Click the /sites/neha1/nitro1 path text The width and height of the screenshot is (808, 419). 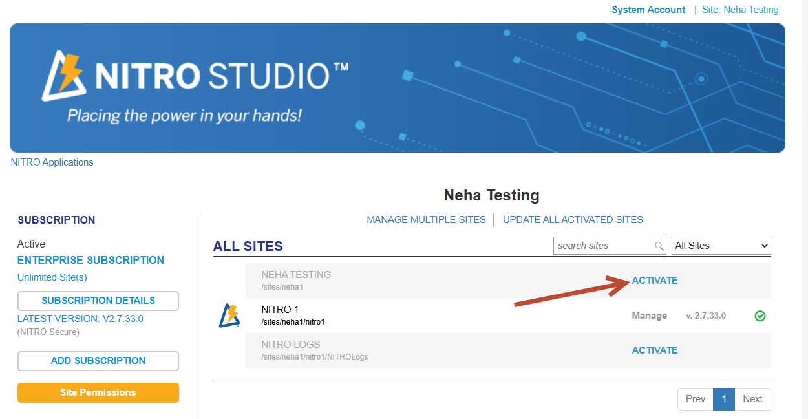(x=293, y=322)
